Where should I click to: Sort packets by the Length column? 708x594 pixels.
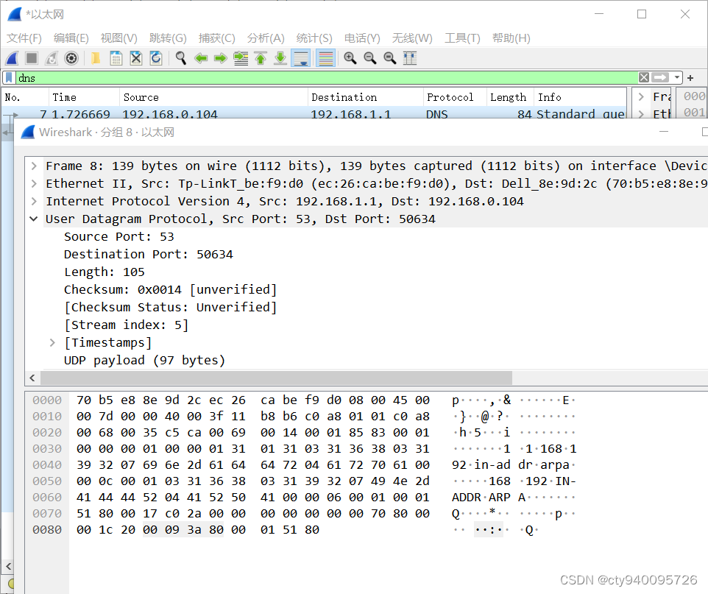(x=510, y=97)
